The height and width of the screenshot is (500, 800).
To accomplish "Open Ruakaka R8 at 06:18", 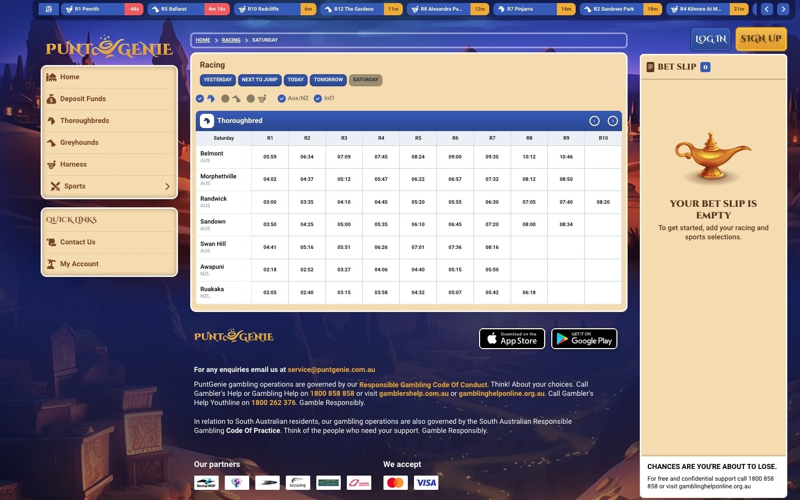I will point(529,293).
